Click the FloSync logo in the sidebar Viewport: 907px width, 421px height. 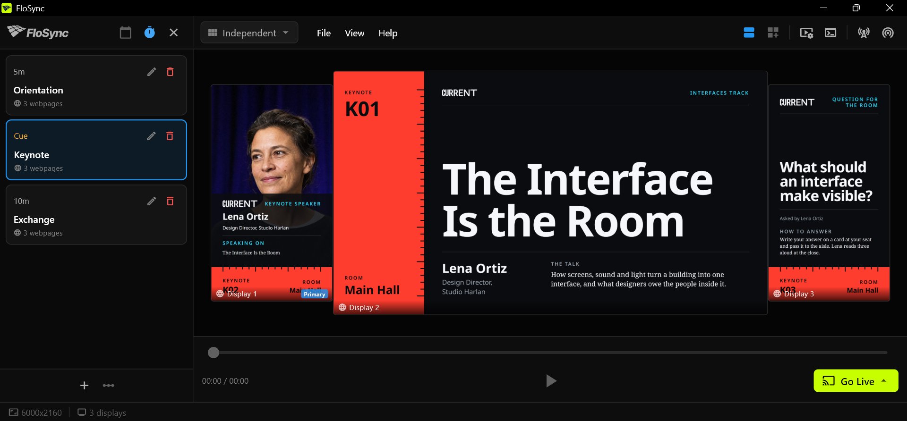38,32
